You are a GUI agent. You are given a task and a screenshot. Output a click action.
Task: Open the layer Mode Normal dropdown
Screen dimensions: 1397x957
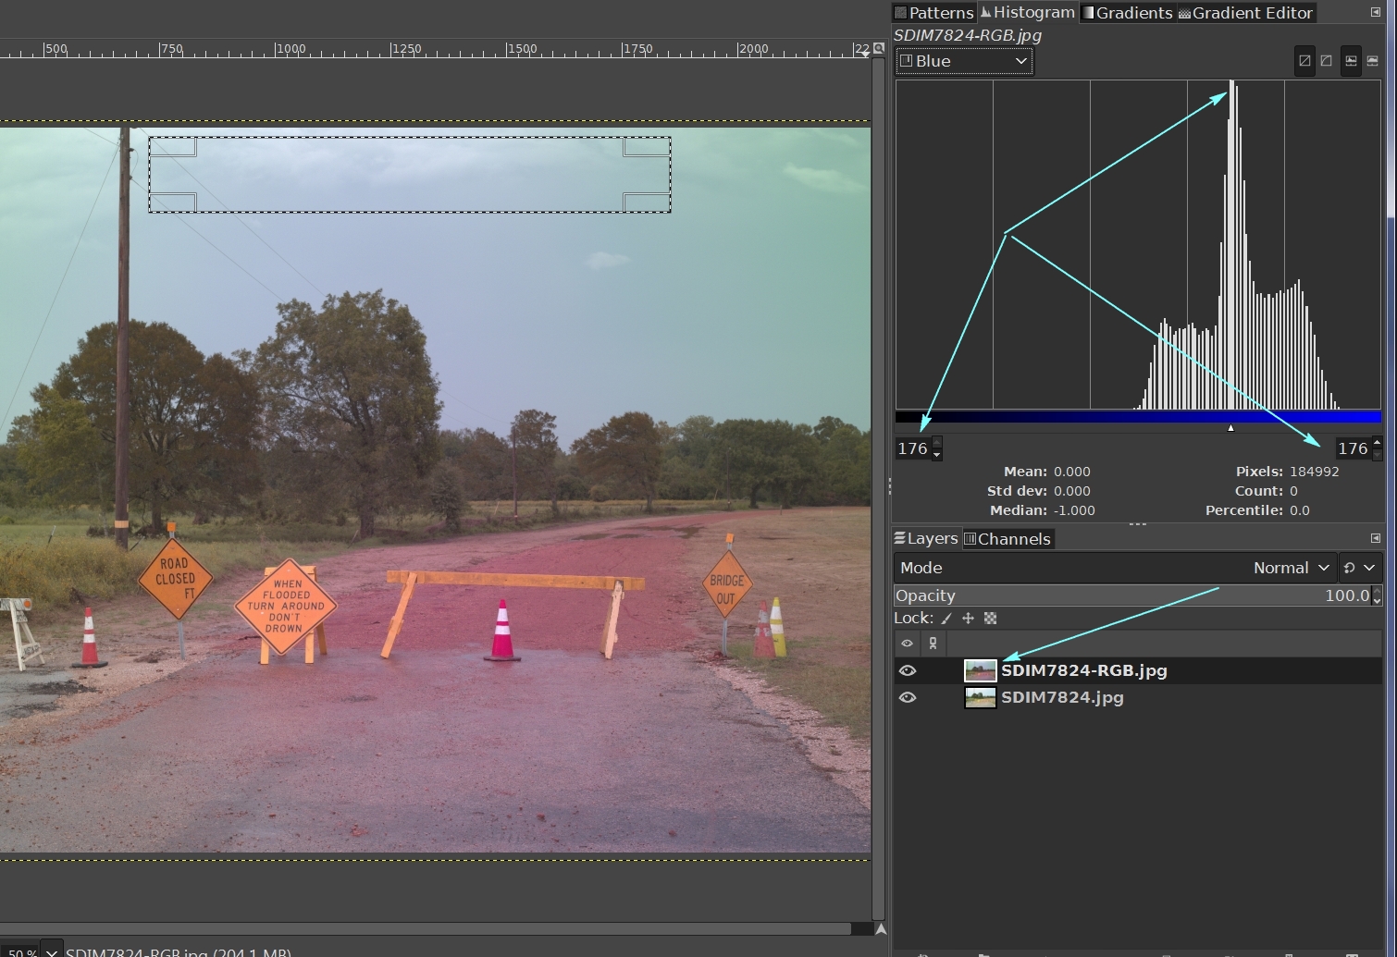1291,568
